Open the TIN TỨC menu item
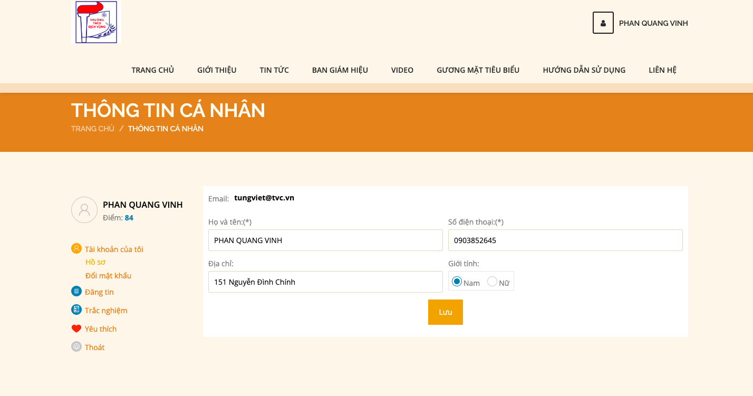The height and width of the screenshot is (396, 753). tap(274, 70)
